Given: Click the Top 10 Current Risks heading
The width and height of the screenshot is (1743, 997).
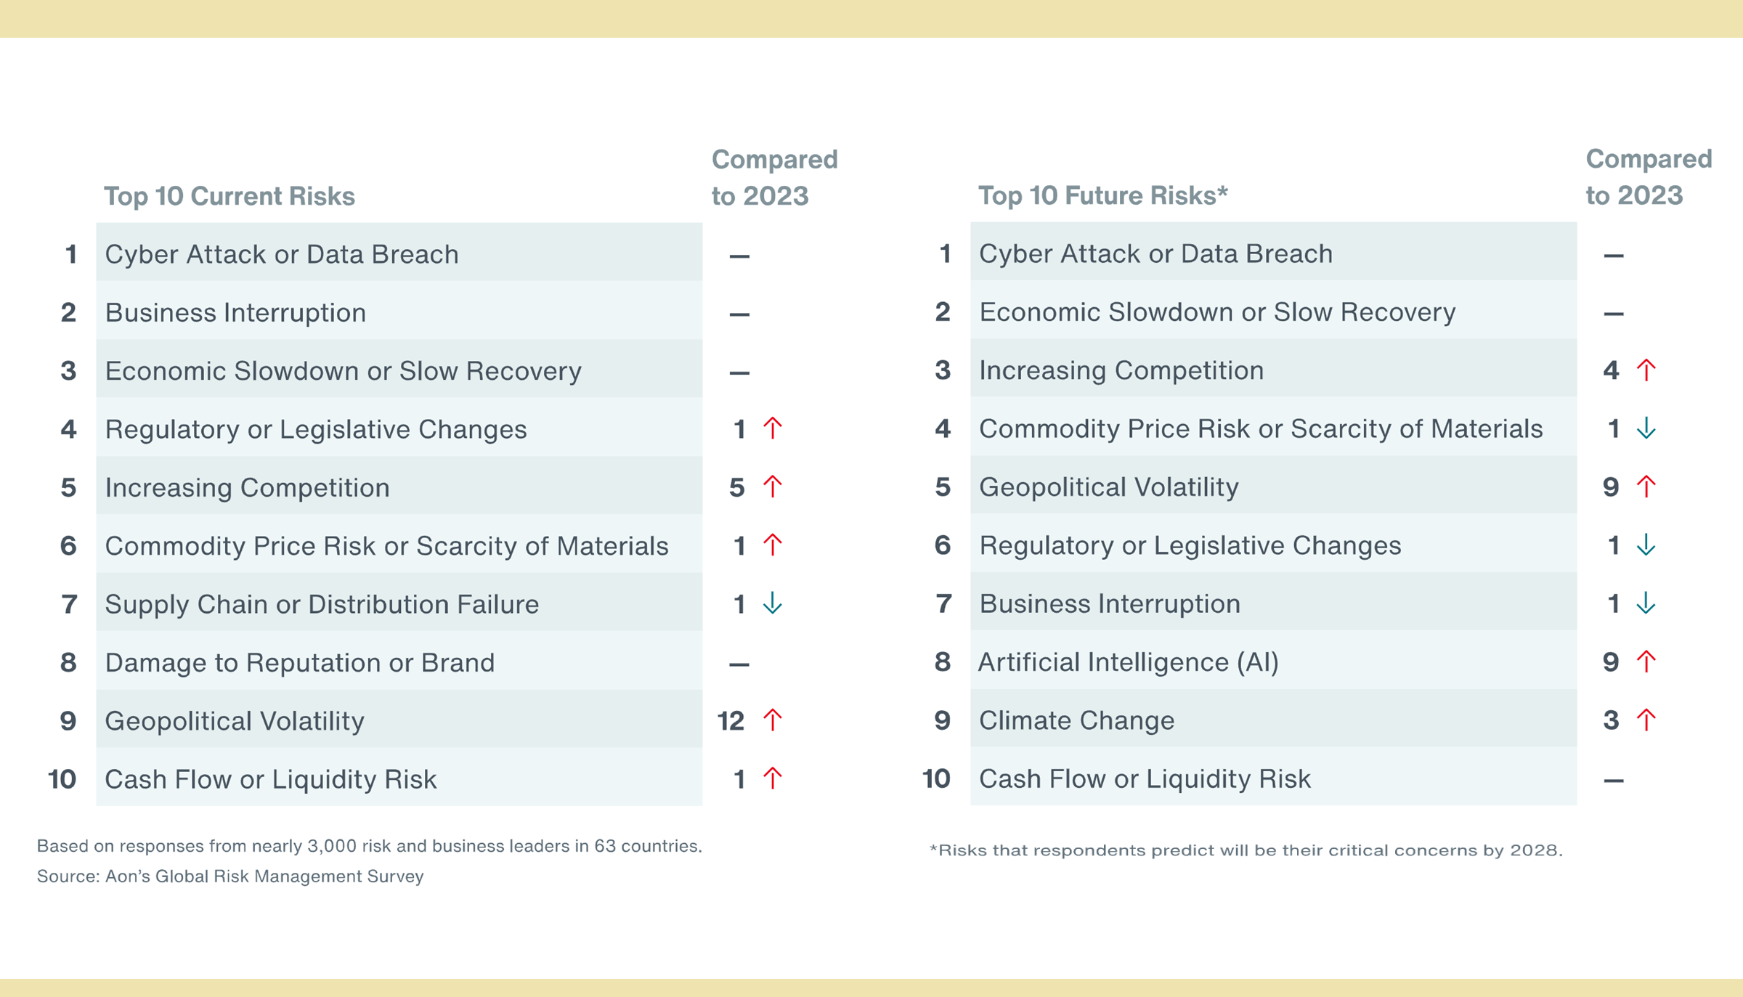Looking at the screenshot, I should (x=229, y=196).
